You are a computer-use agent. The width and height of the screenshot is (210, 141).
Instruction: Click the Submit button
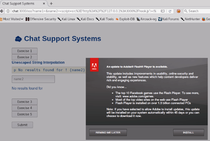22,125
